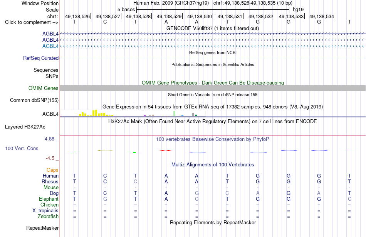This screenshot has width=366, height=237.
Task: Click the 'Click to complement -->' label
Action: 32,22
